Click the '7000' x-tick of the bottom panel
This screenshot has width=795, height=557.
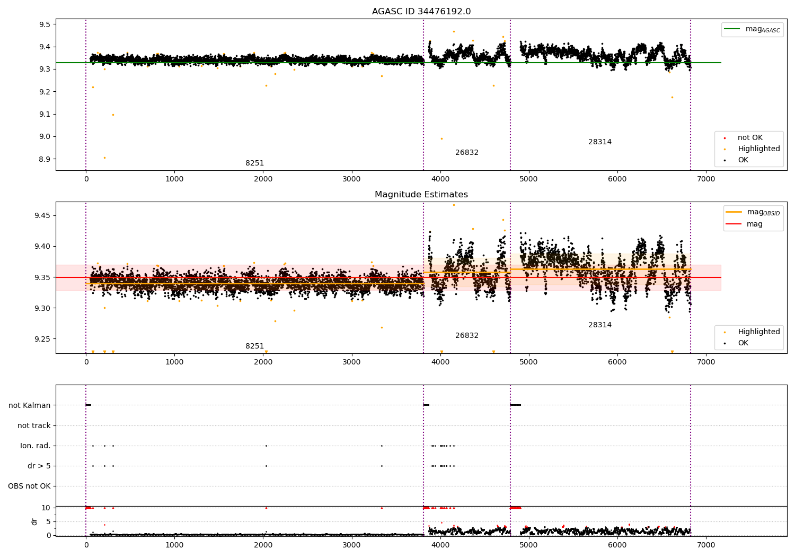coord(706,545)
